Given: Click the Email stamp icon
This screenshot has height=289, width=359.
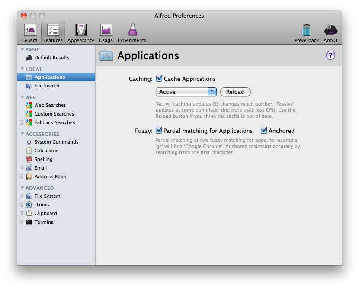Looking at the screenshot, I should coord(29,168).
